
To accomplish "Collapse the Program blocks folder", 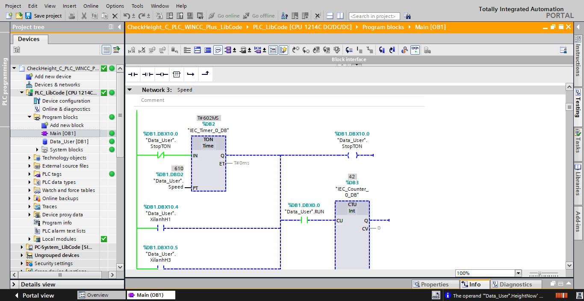I will tap(29, 117).
